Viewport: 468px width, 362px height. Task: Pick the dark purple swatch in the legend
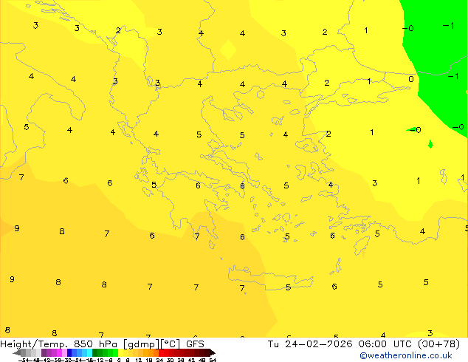[44, 352]
